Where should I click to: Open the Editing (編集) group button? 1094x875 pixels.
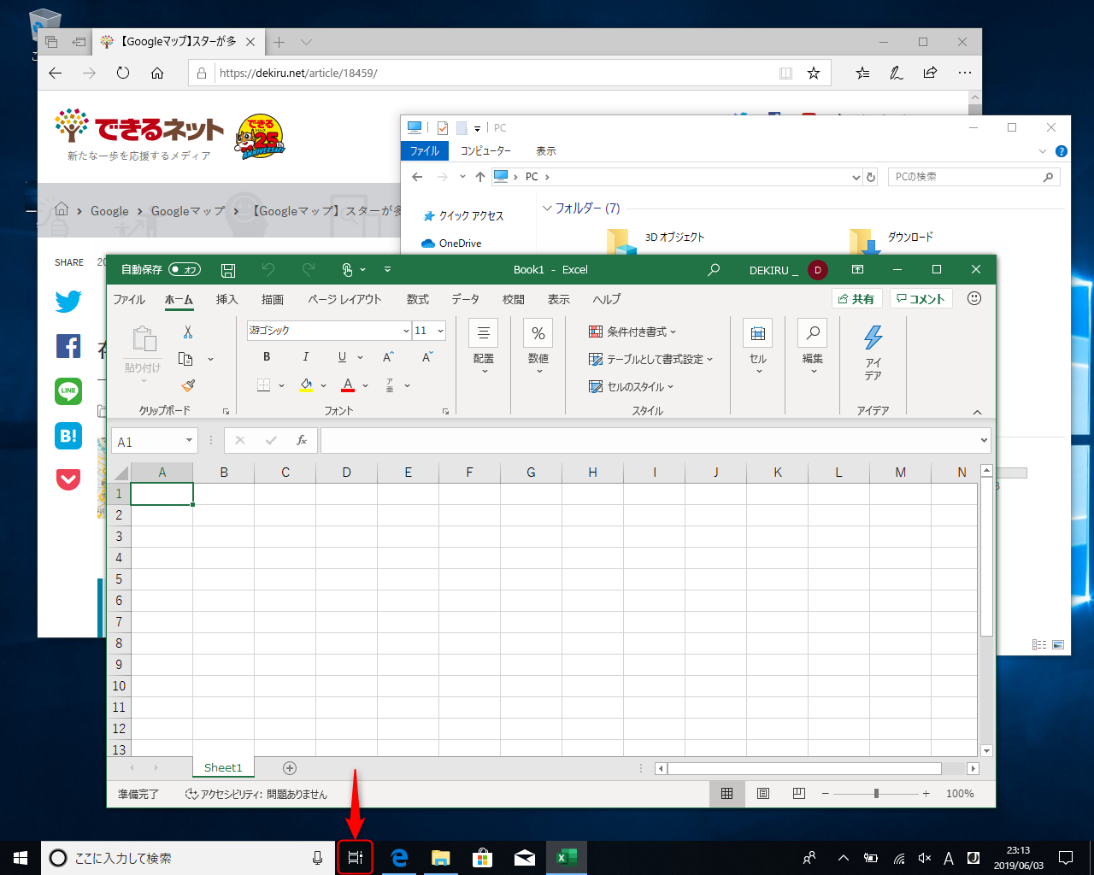813,346
